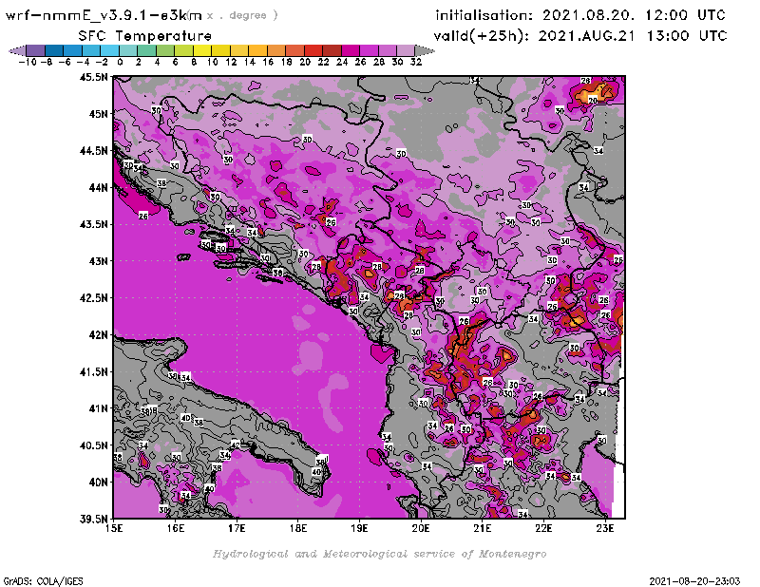Click the 45.5N latitude label
Viewport: 760px width, 587px height.
click(94, 77)
